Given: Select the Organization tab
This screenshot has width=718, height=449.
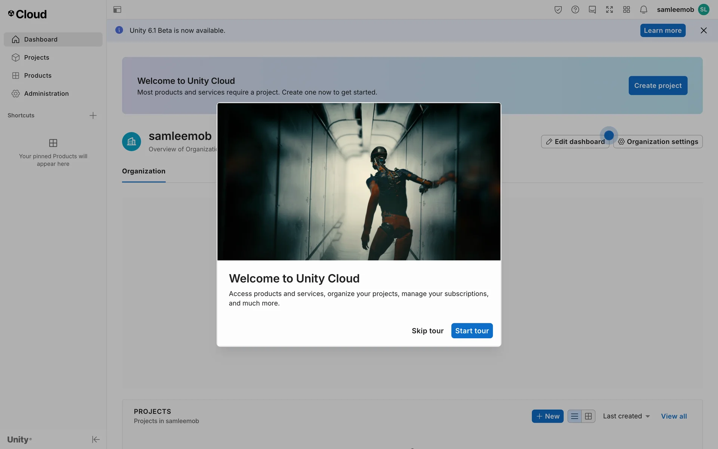Looking at the screenshot, I should 144,171.
